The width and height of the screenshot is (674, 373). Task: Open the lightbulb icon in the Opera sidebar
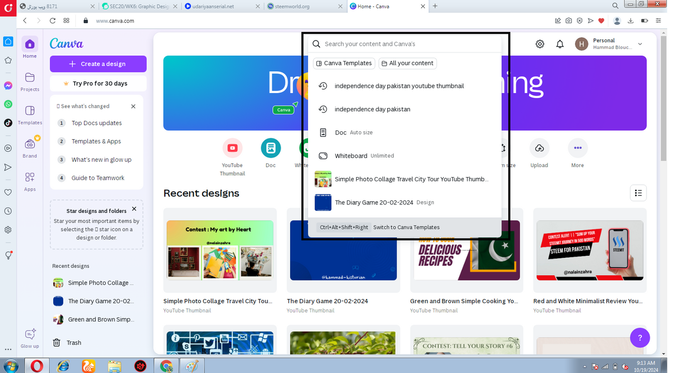[8, 255]
